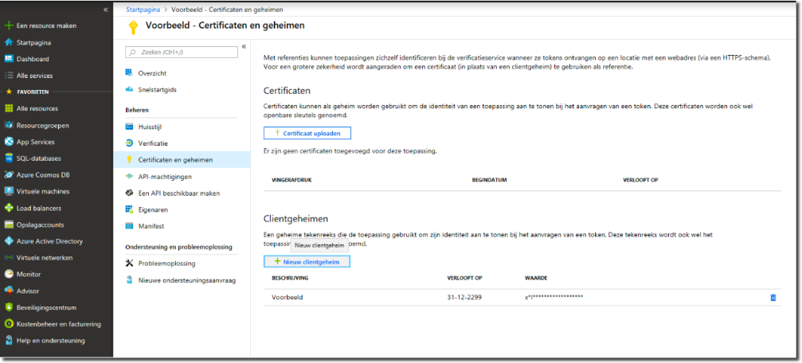The image size is (802, 363).
Task: Open Azure Active Directory in sidebar
Action: pos(49,241)
